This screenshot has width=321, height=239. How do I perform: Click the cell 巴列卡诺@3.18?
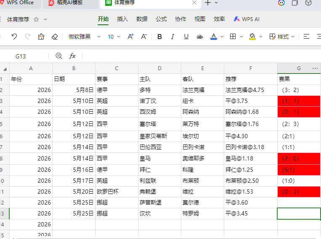(x=251, y=147)
